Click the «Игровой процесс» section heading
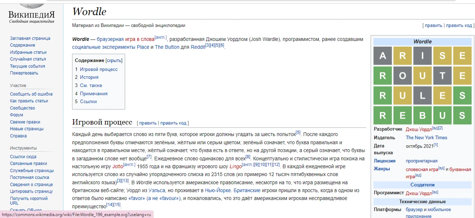475x218 pixels. click(x=102, y=122)
